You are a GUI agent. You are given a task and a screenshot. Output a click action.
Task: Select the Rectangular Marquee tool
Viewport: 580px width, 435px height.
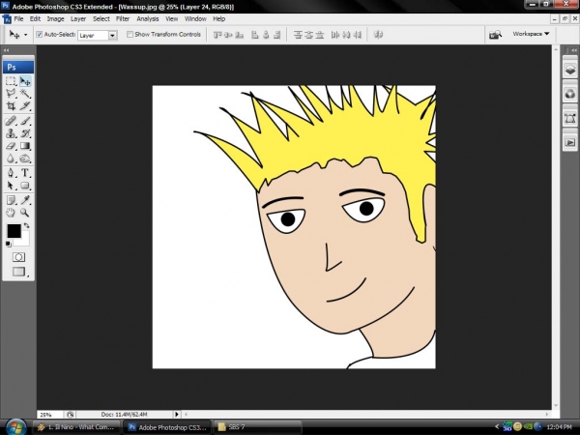coord(11,81)
